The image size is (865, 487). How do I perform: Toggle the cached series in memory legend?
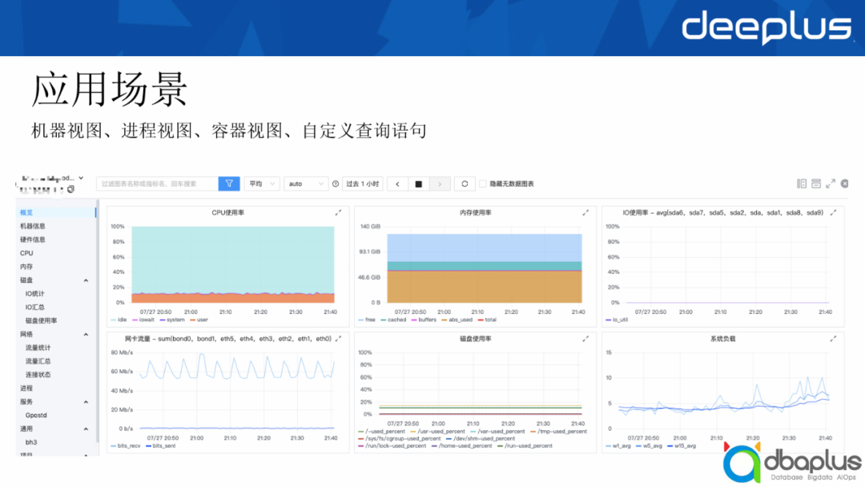(x=393, y=320)
